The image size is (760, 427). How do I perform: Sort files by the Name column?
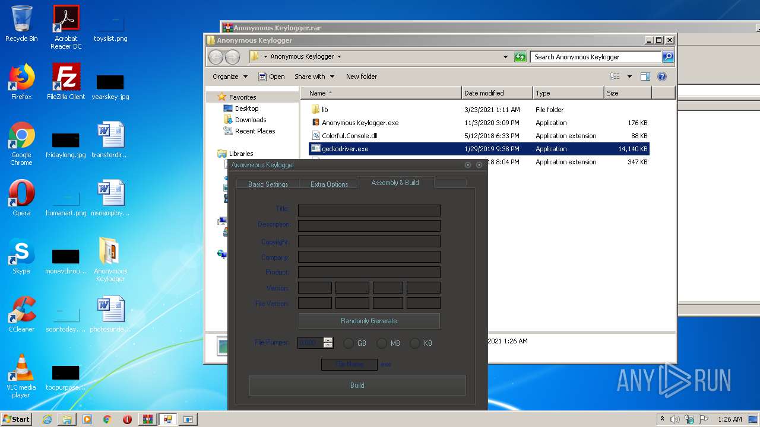point(381,93)
